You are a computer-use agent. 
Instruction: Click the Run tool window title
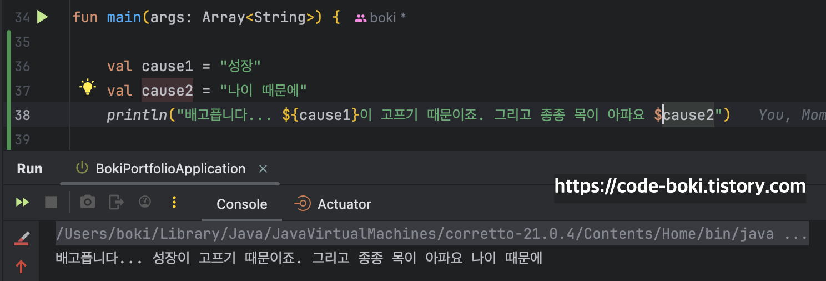[29, 169]
